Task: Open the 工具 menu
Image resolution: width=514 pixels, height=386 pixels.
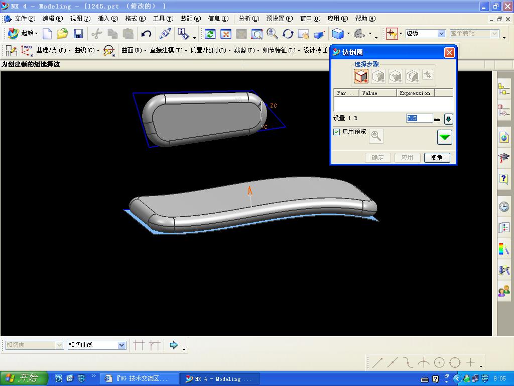Action: click(x=163, y=19)
